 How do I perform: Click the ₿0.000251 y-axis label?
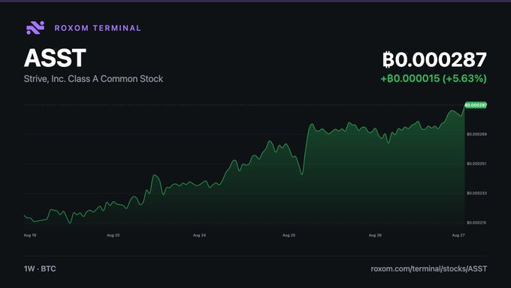(476, 164)
